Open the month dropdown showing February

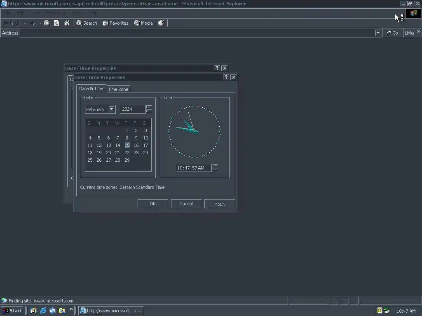point(111,109)
